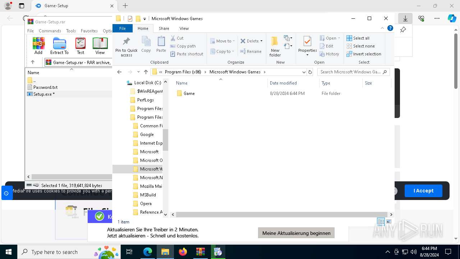Image resolution: width=460 pixels, height=259 pixels.
Task: Switch to Large icons view in status bar
Action: tap(389, 222)
